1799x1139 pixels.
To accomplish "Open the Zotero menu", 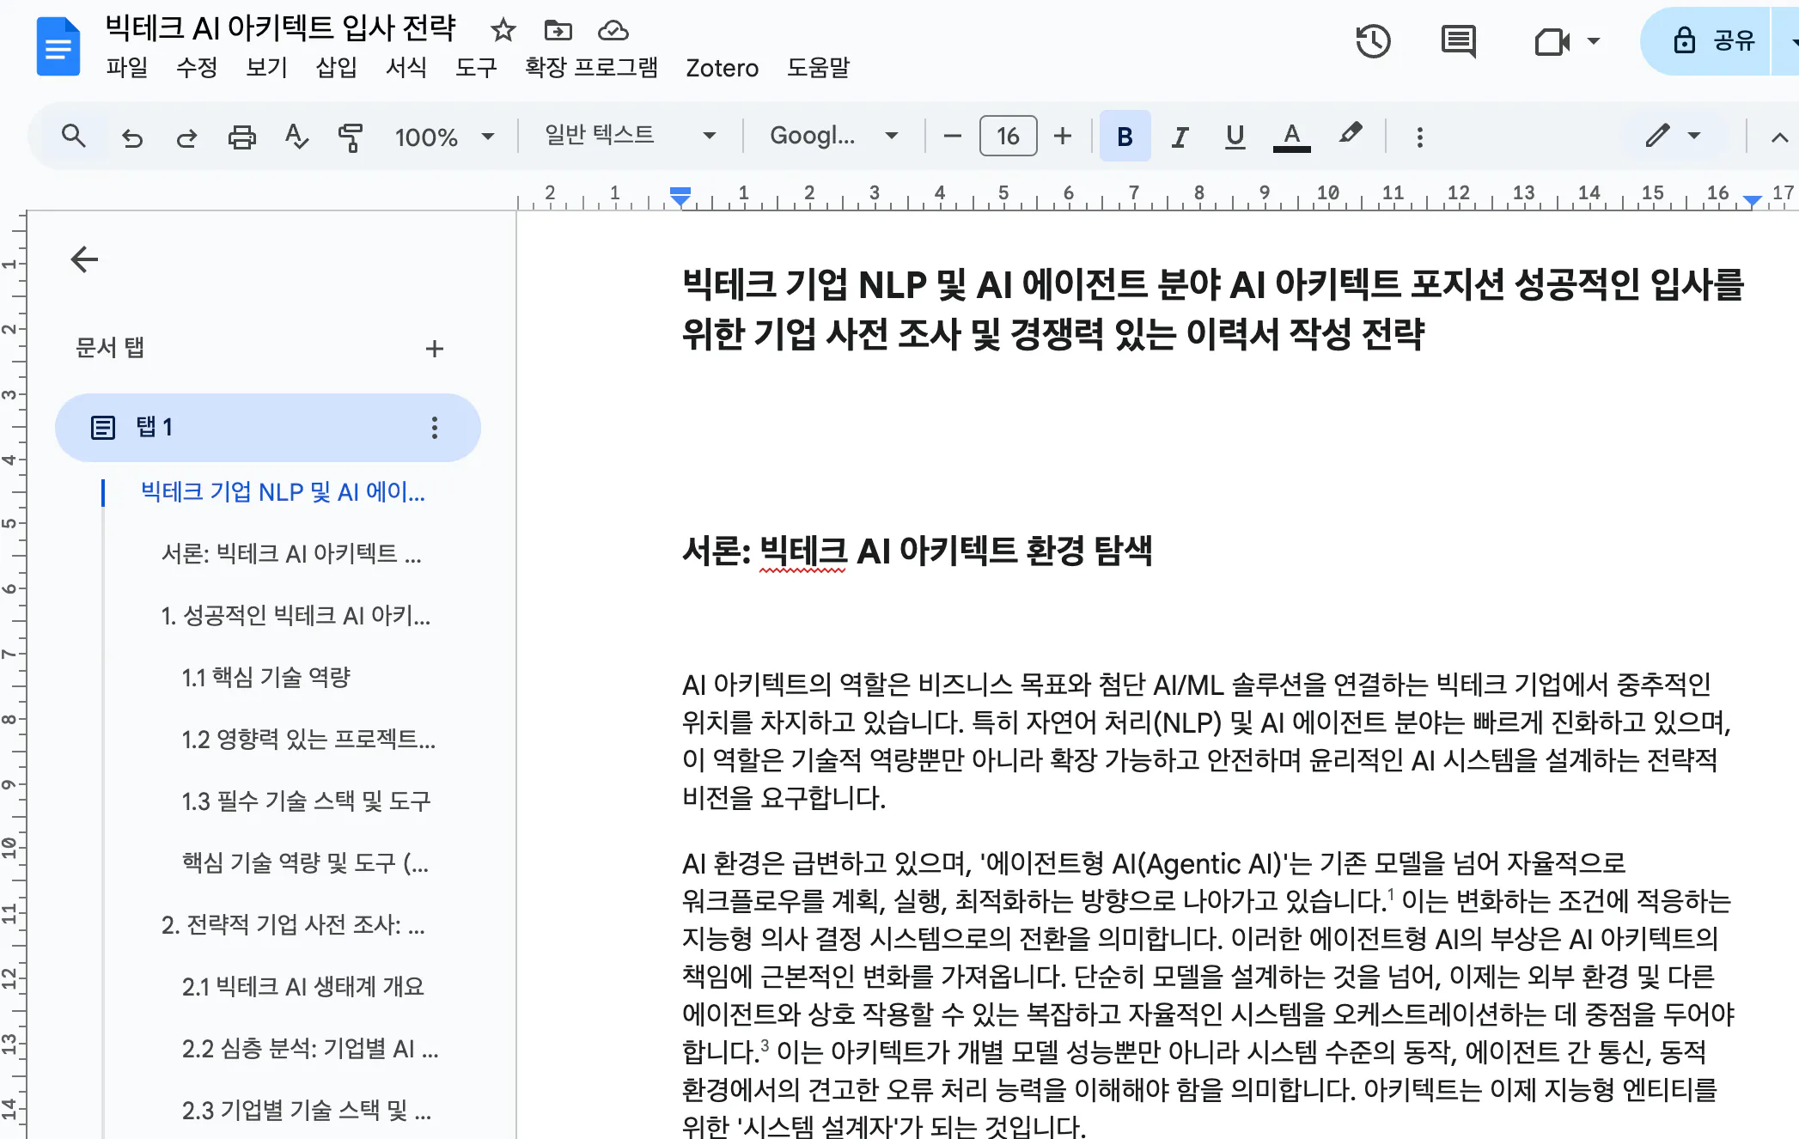I will point(722,68).
